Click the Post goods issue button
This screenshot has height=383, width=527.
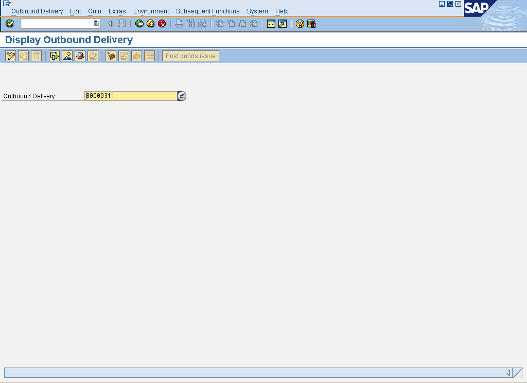(x=190, y=56)
